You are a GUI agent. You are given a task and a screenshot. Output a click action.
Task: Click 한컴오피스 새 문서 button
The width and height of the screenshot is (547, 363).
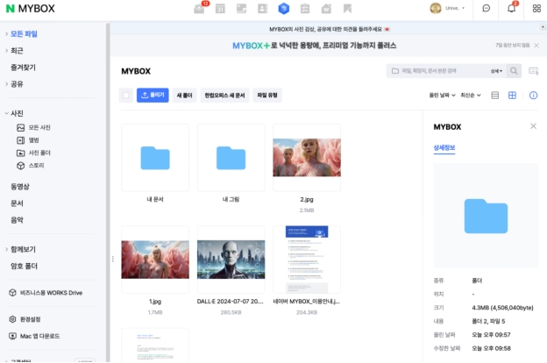pyautogui.click(x=224, y=96)
